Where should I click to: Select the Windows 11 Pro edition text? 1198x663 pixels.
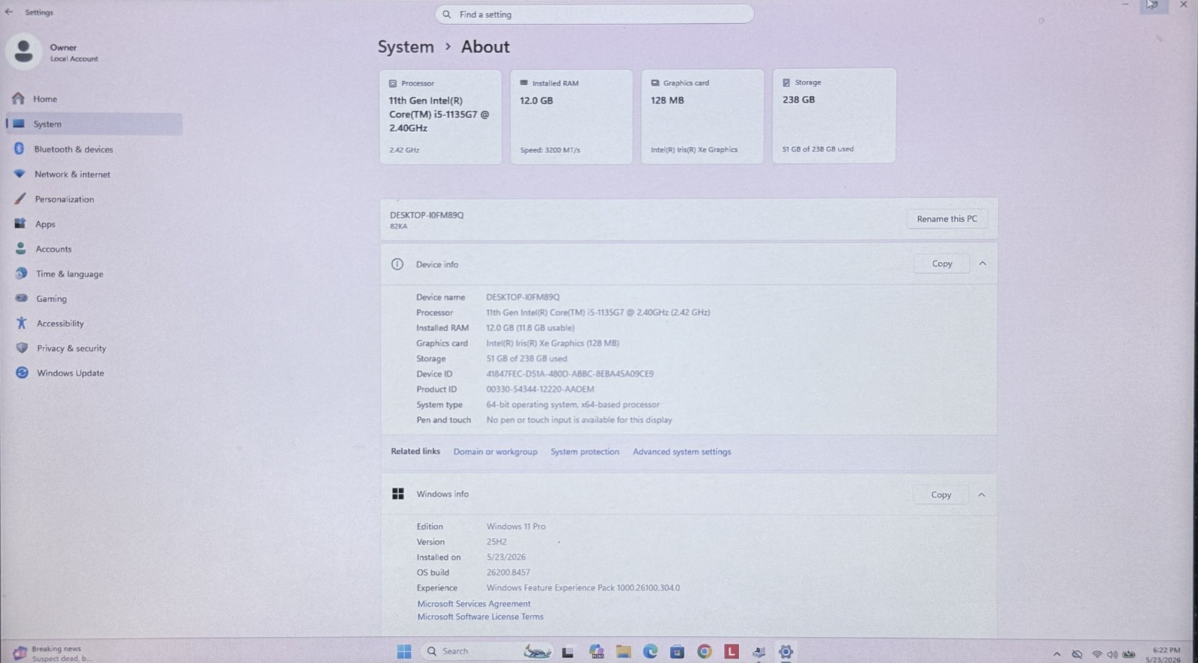[516, 527]
